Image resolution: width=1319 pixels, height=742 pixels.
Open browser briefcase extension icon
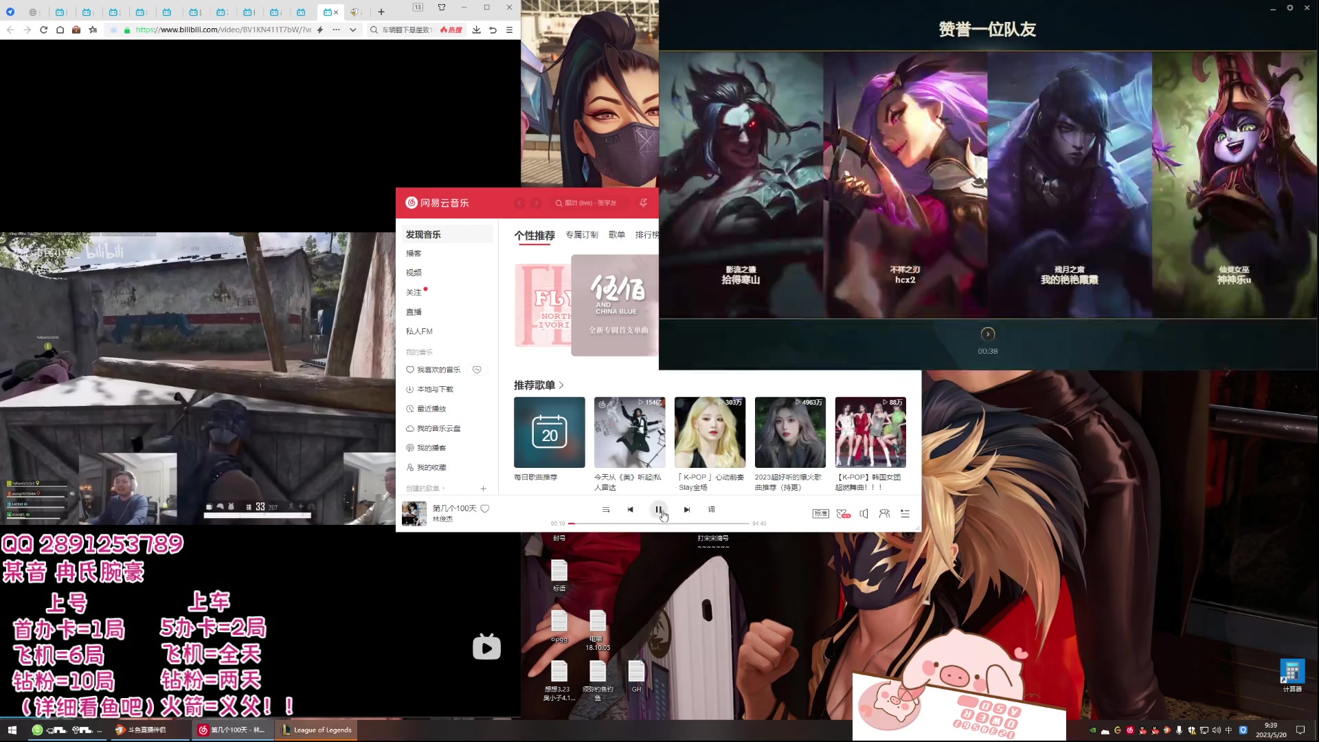[76, 30]
